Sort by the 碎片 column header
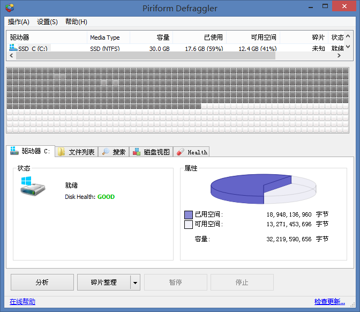The width and height of the screenshot is (360, 312). (304, 37)
